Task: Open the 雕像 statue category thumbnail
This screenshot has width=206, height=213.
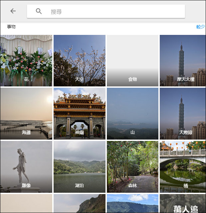Action: [x=26, y=167]
